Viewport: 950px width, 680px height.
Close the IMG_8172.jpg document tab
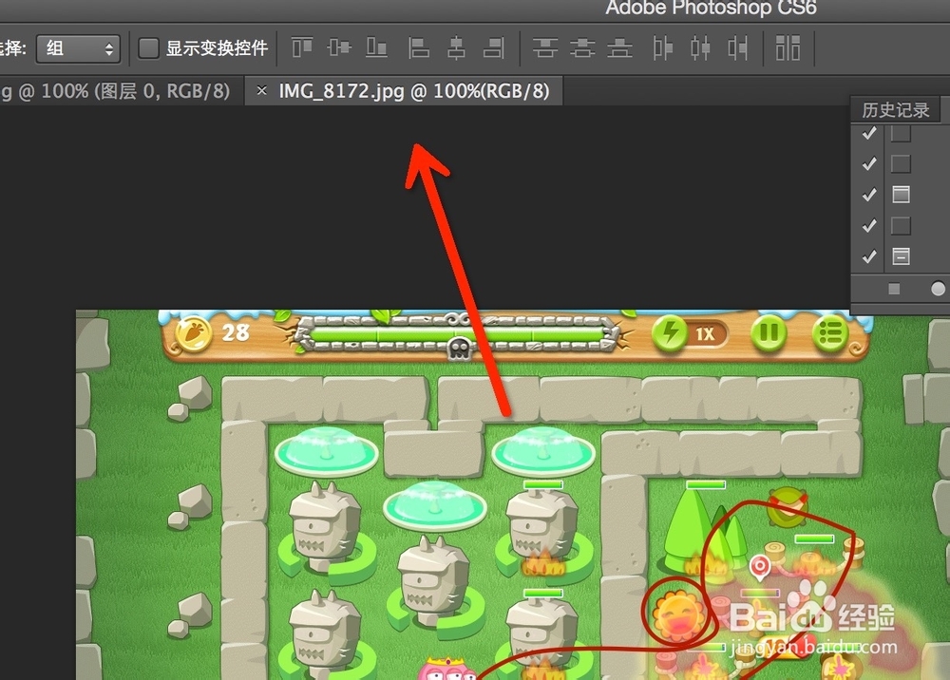[262, 91]
